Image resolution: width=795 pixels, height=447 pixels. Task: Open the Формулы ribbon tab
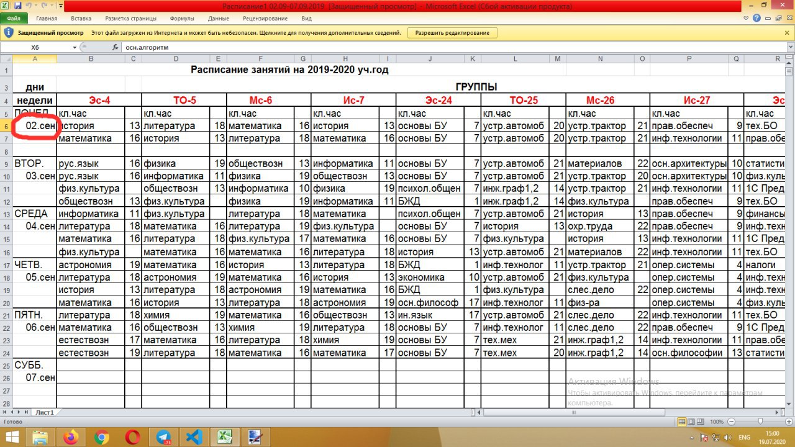tap(182, 19)
